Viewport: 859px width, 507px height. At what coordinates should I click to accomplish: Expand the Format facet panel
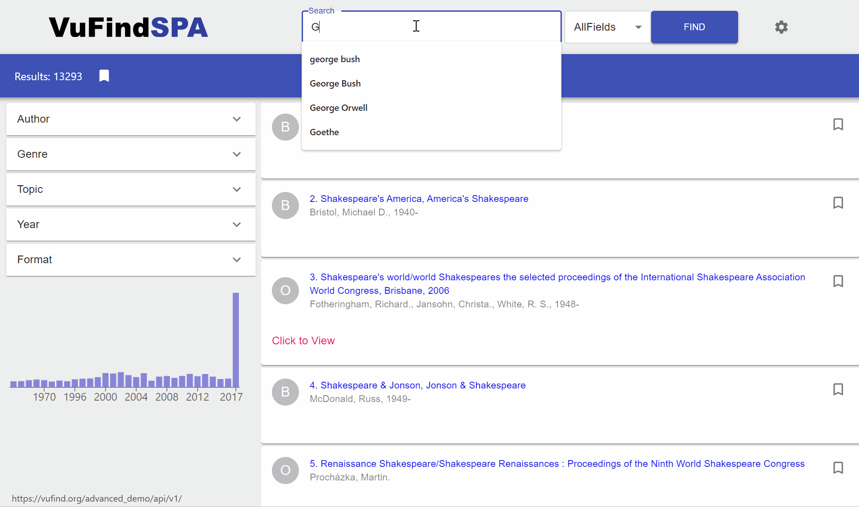pos(131,260)
